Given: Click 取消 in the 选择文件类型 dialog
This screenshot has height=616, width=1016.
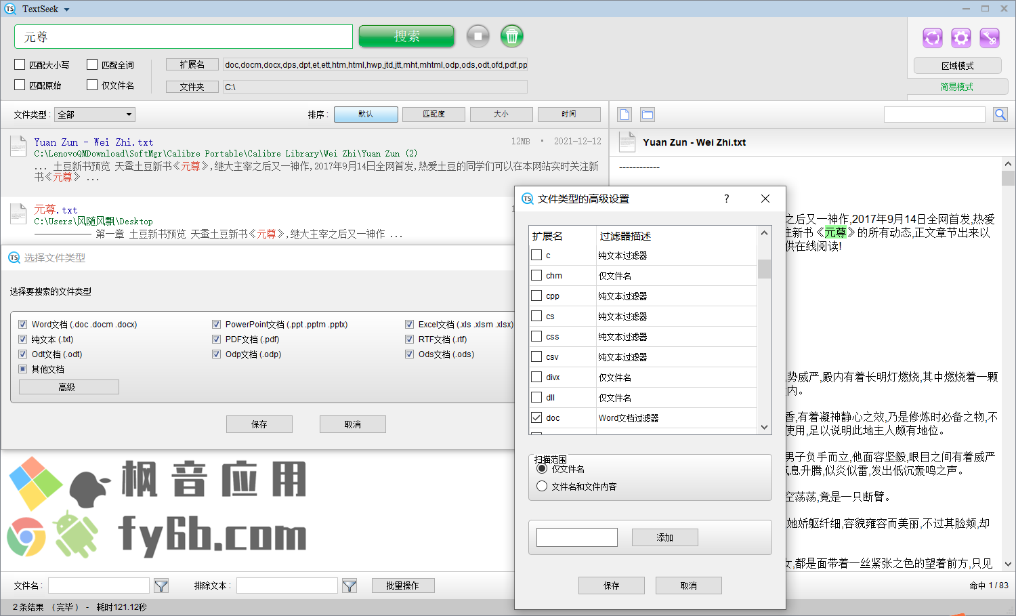Looking at the screenshot, I should coord(353,424).
